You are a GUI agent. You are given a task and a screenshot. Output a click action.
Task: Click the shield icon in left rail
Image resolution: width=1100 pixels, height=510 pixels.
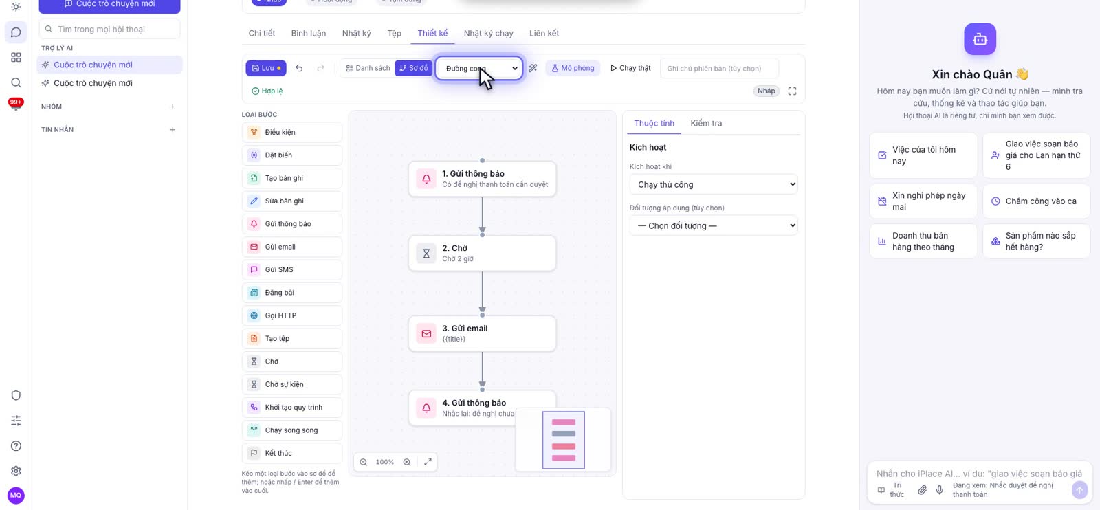tap(16, 395)
